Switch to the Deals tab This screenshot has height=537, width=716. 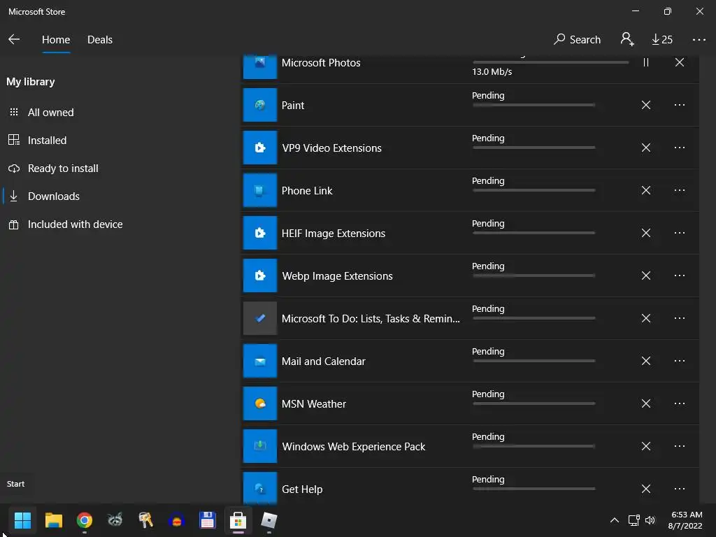[x=99, y=40]
